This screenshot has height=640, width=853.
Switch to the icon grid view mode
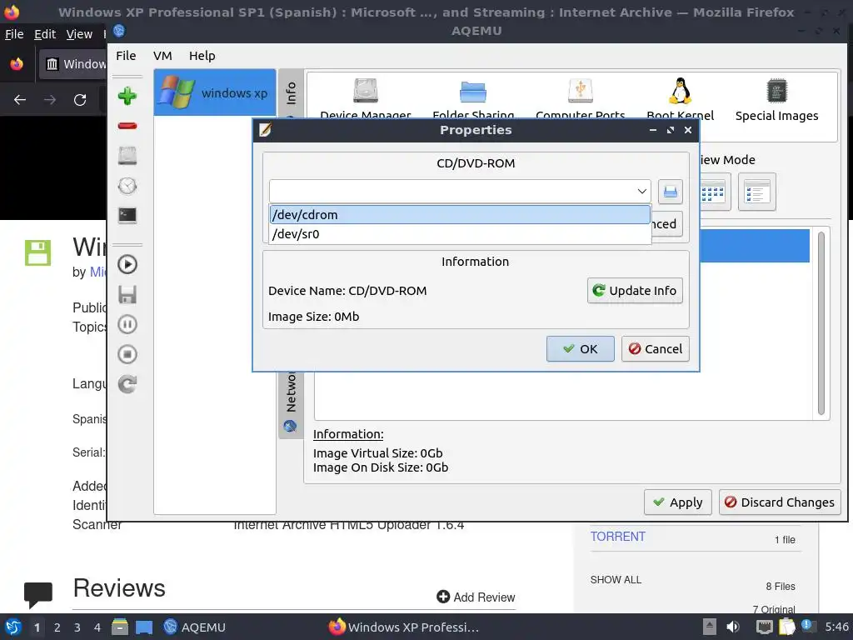pyautogui.click(x=713, y=192)
